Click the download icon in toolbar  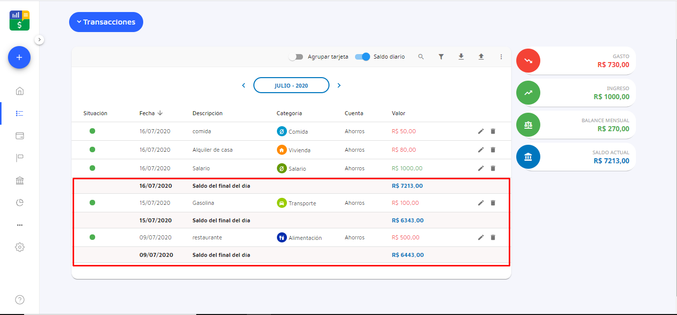(461, 57)
